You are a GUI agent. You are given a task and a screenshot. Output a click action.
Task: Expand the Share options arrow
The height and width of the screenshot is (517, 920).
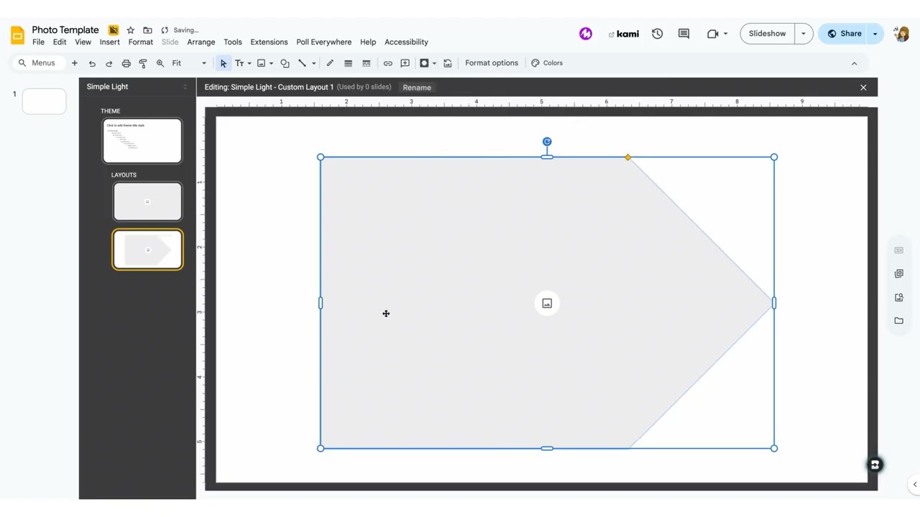pyautogui.click(x=875, y=34)
